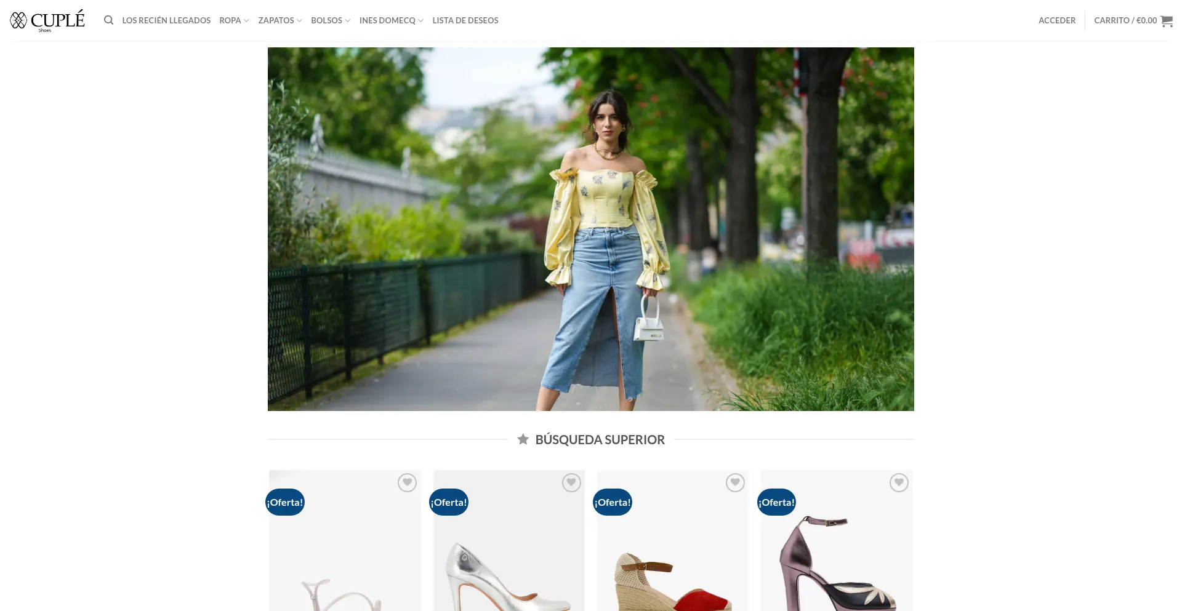Screen dimensions: 1182x611
Task: Favorite the red espadrille wedge
Action: pos(735,483)
